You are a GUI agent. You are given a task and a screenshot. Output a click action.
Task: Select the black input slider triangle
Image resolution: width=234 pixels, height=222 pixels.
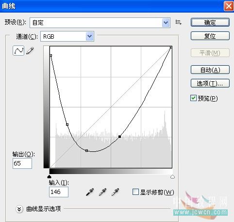point(49,177)
